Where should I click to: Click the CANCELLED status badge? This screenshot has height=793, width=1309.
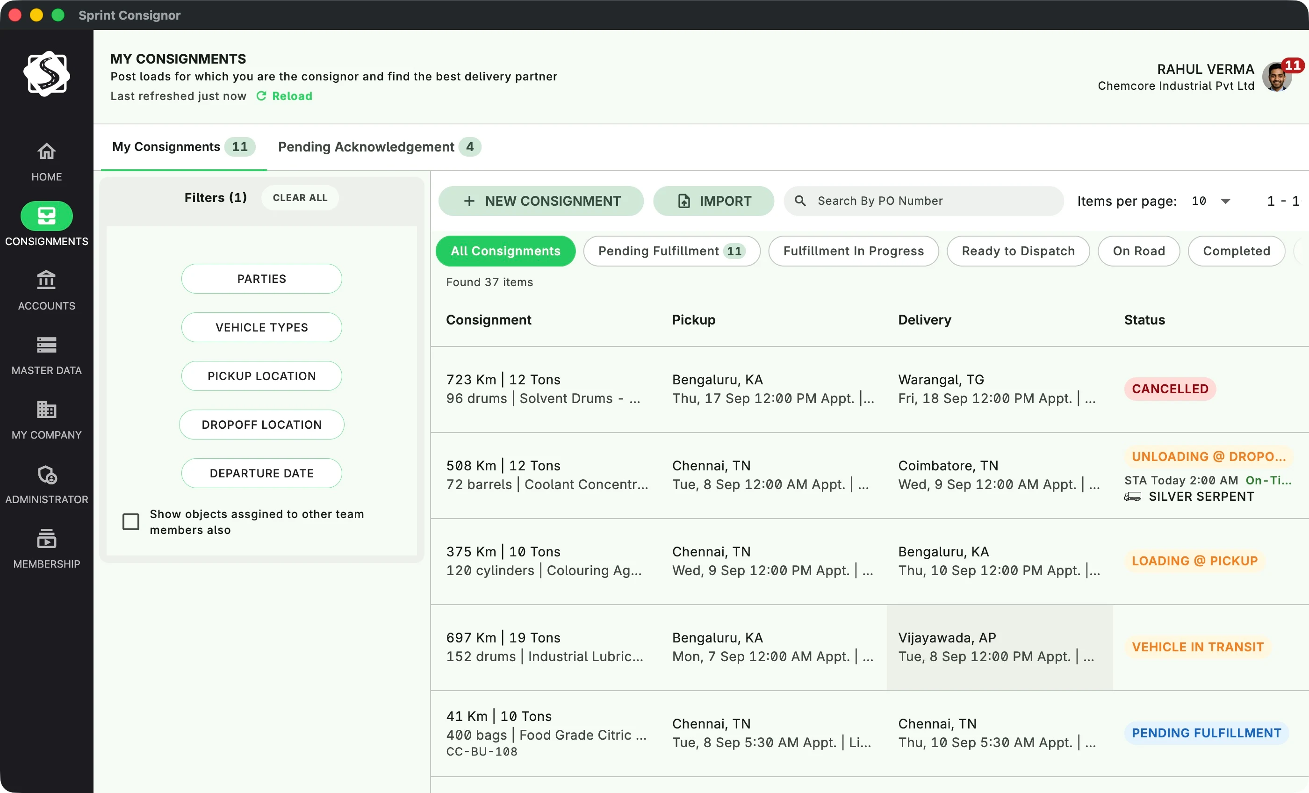coord(1170,389)
